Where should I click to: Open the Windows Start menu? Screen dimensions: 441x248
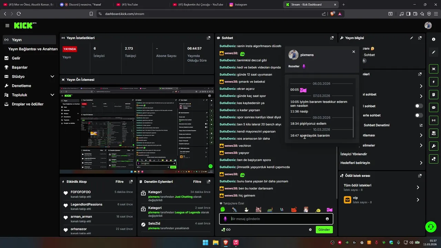(205, 242)
